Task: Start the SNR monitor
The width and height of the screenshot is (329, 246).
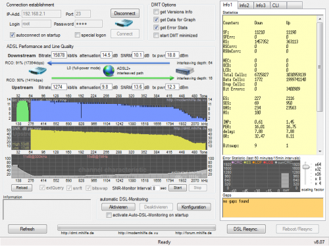Action: tap(178, 187)
